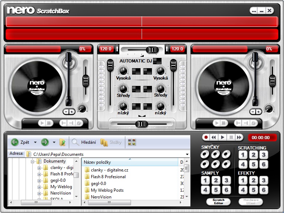Trigger EFEKTY pad 4
The height and width of the screenshot is (213, 284).
click(243, 190)
